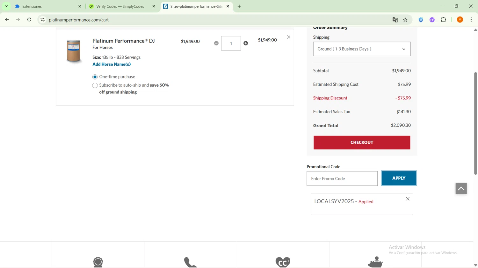Select One-time purchase option
478x268 pixels.
coord(95,77)
